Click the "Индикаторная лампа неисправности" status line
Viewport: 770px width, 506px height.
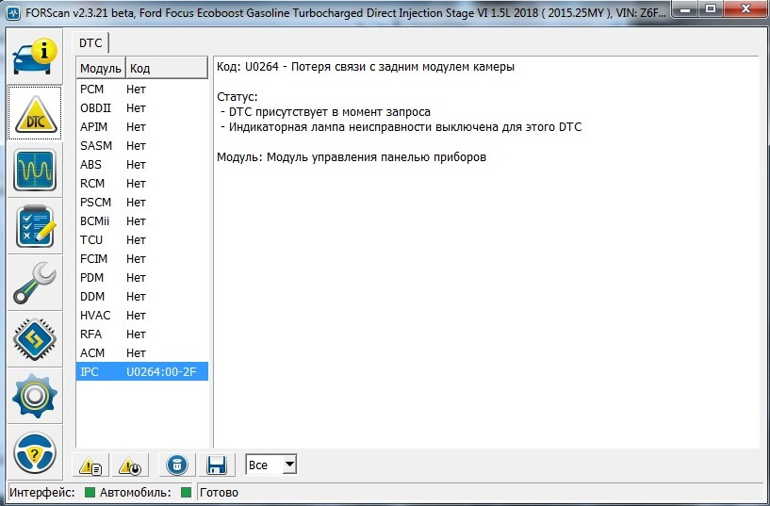(x=401, y=127)
